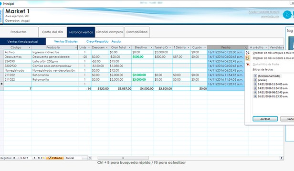The height and width of the screenshot is (171, 294).
Task: Click the $5,087.00 Gran Total sum cell
Action: (x=120, y=89)
